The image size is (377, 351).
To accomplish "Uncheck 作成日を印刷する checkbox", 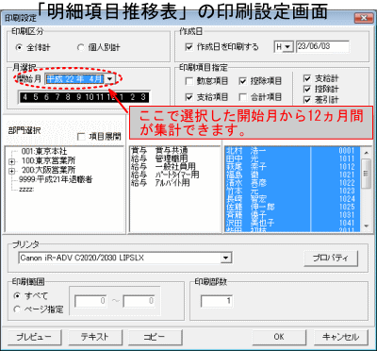I will click(189, 47).
